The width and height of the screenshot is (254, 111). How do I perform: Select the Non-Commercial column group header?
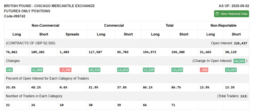tap(45, 26)
